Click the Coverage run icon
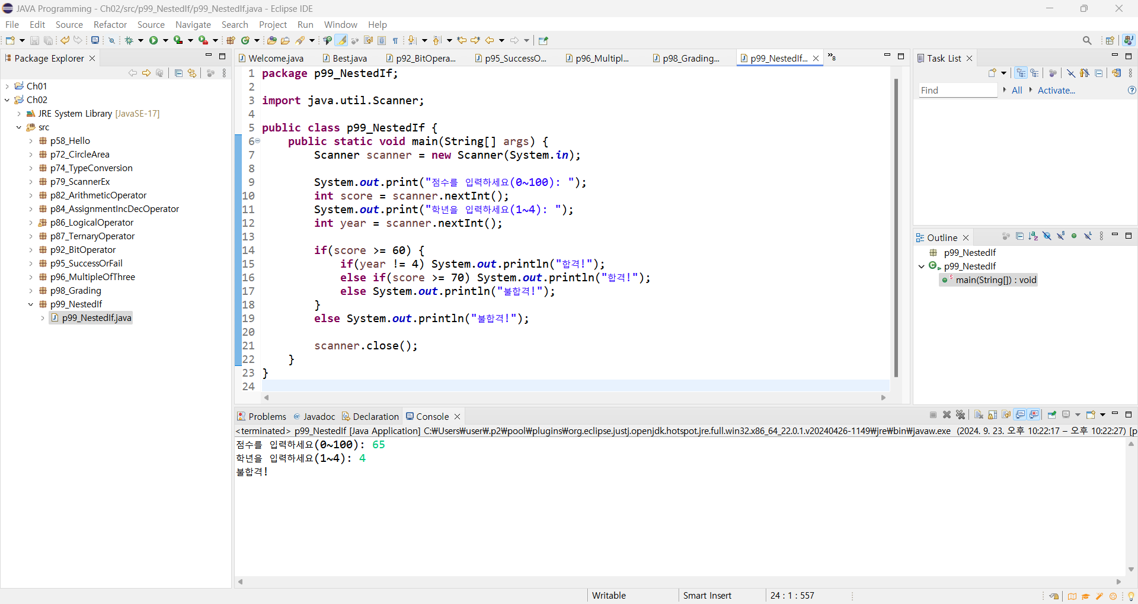Screen dimensions: 1138x604 click(178, 40)
